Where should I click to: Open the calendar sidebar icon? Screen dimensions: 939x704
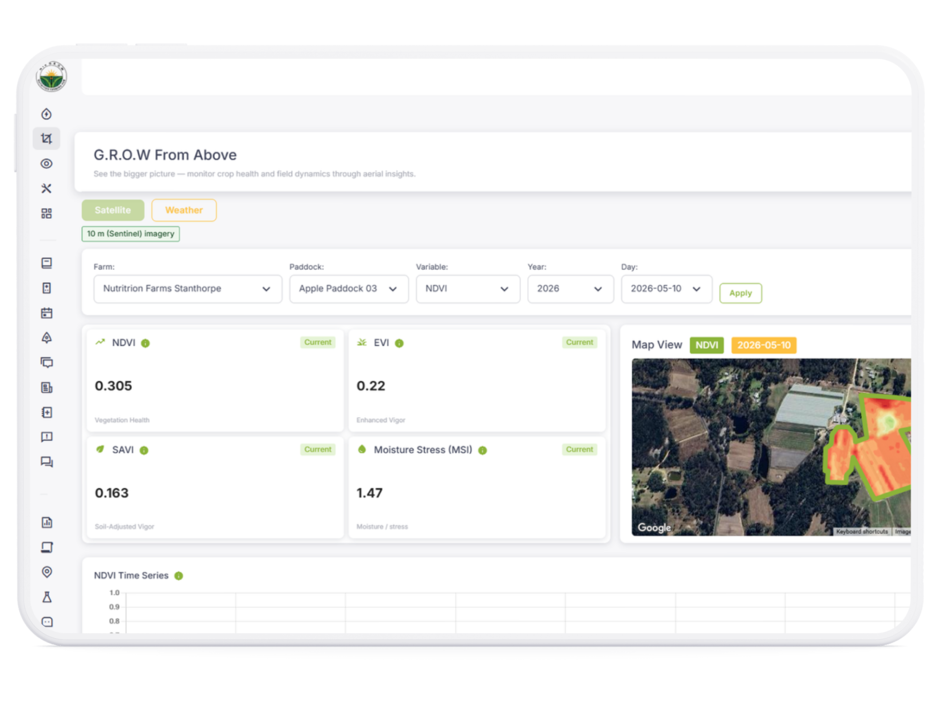pyautogui.click(x=46, y=313)
